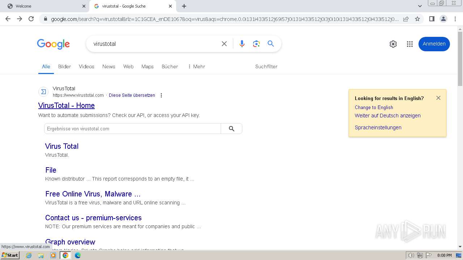The image size is (463, 260).
Task: Switch to the News tab
Action: tap(109, 66)
